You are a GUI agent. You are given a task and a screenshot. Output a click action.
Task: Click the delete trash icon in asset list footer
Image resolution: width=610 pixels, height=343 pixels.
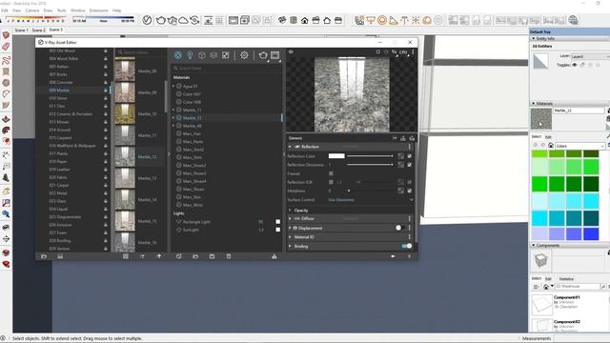pos(229,256)
